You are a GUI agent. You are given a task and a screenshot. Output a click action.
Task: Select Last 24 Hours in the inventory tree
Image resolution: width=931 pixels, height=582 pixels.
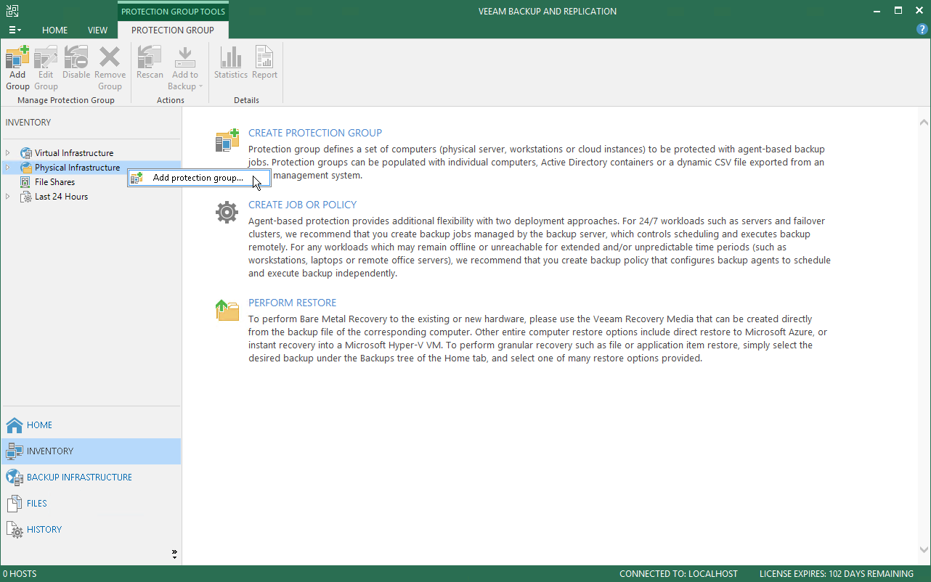[x=61, y=197]
